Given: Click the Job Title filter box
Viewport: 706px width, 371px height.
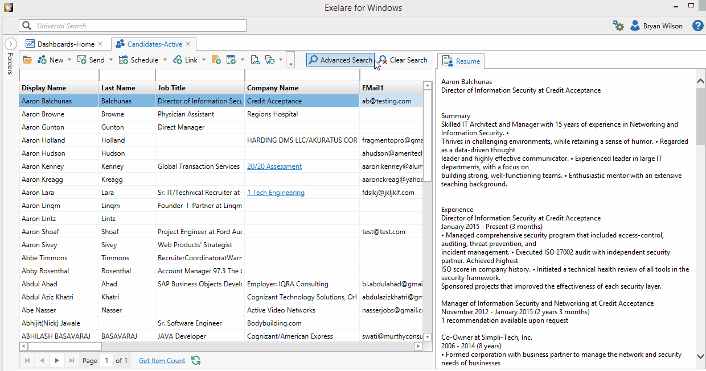Looking at the screenshot, I should (x=200, y=75).
